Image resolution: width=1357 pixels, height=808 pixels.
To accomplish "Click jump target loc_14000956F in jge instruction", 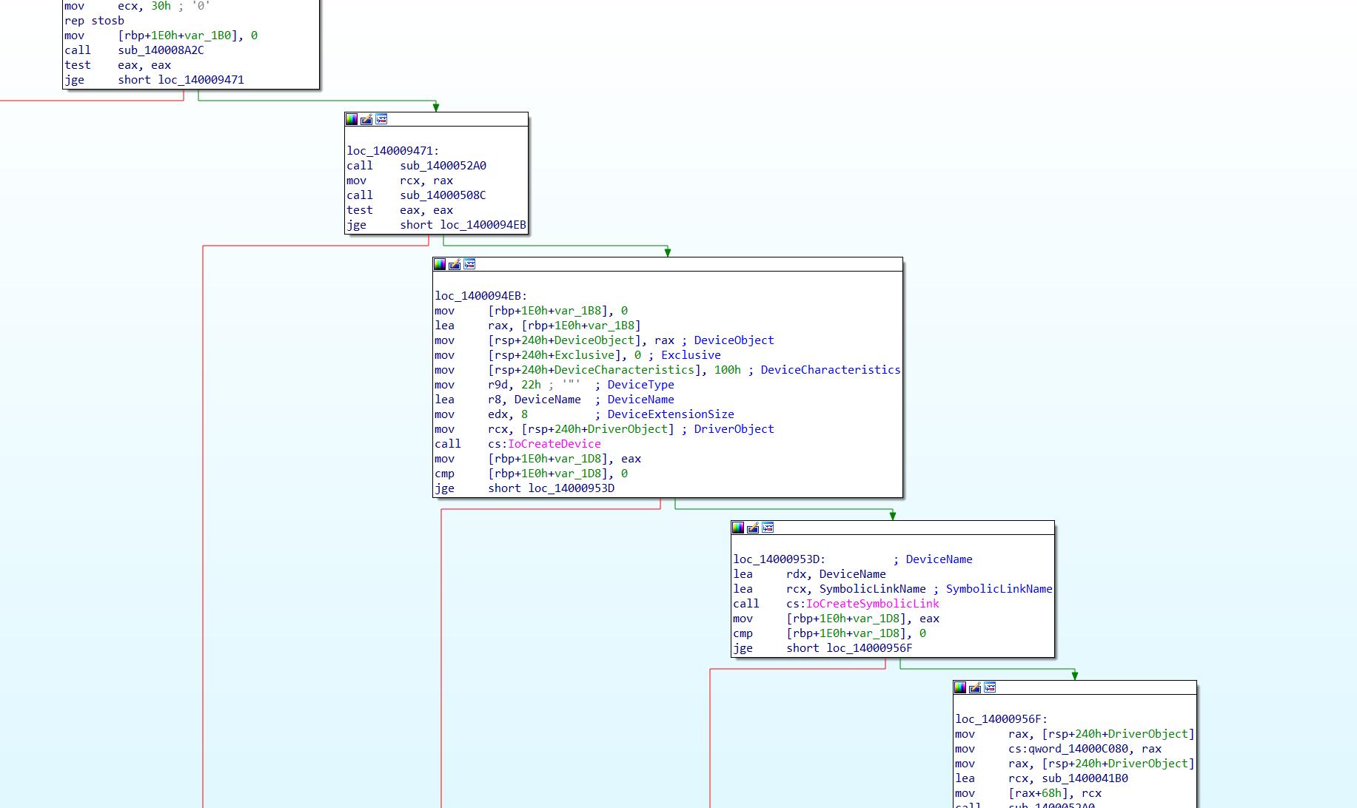I will (869, 648).
